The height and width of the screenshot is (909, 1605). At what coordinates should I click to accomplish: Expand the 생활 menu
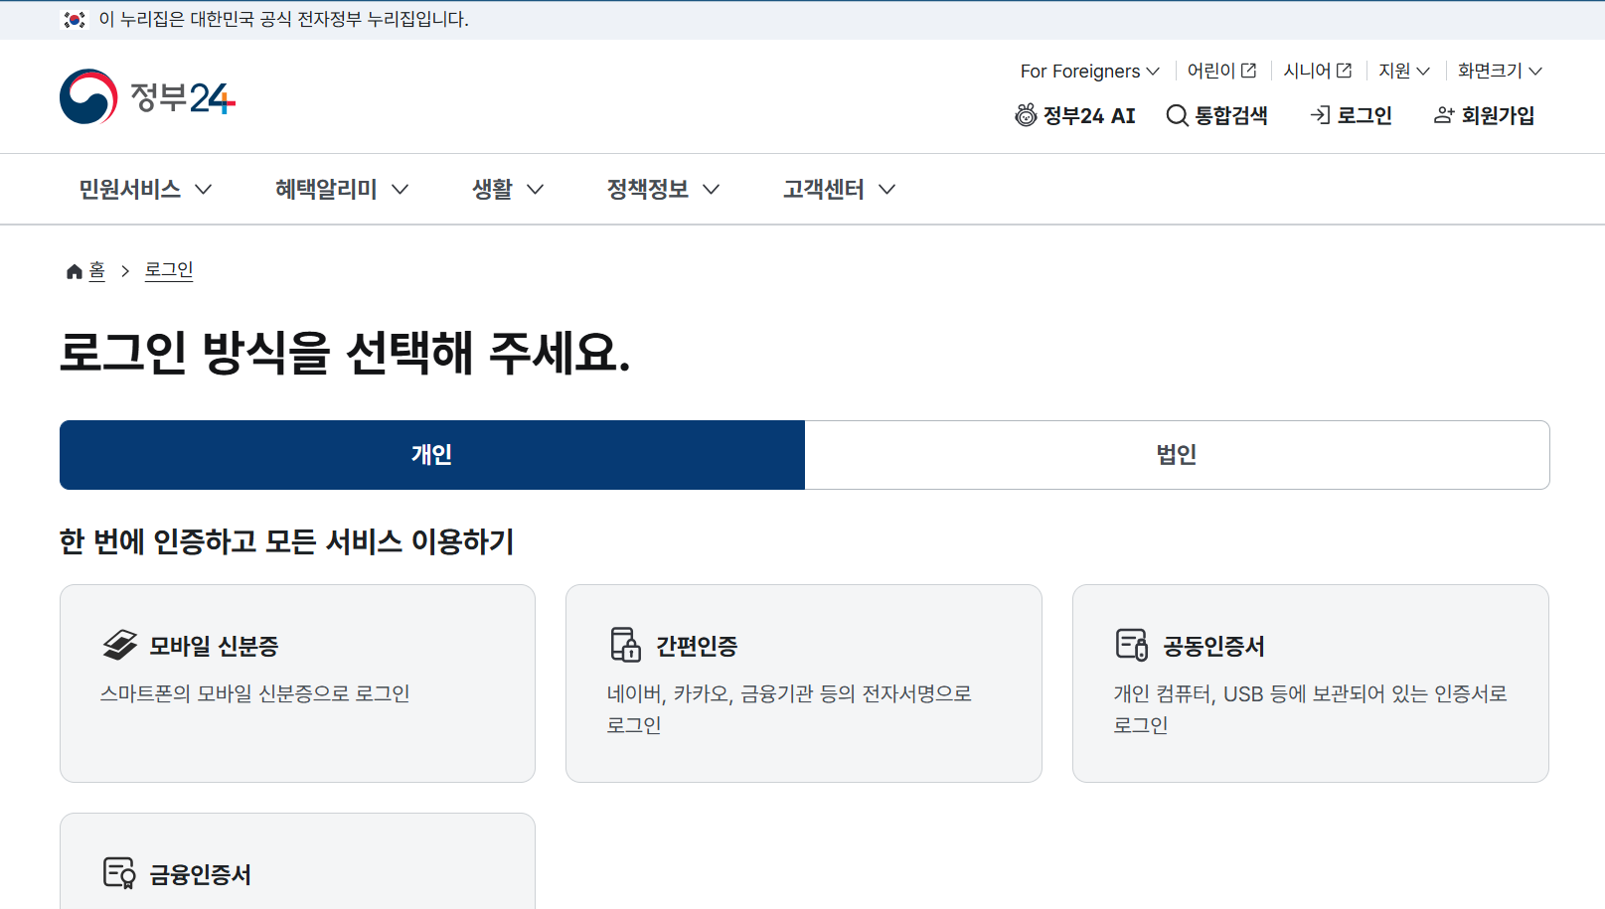point(508,189)
